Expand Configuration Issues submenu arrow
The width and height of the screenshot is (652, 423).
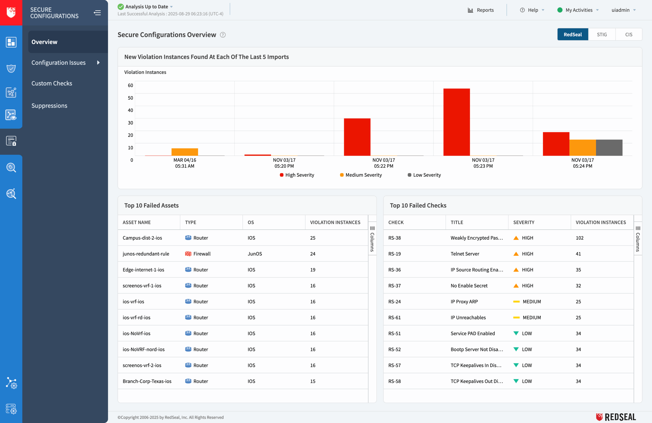pos(98,63)
